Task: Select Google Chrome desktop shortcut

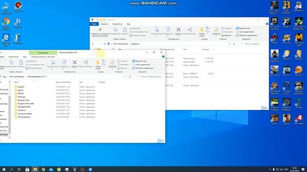Action: click(x=6, y=24)
